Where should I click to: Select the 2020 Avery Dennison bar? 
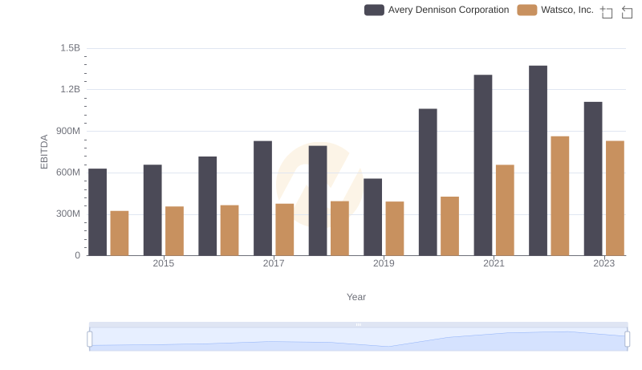click(428, 182)
